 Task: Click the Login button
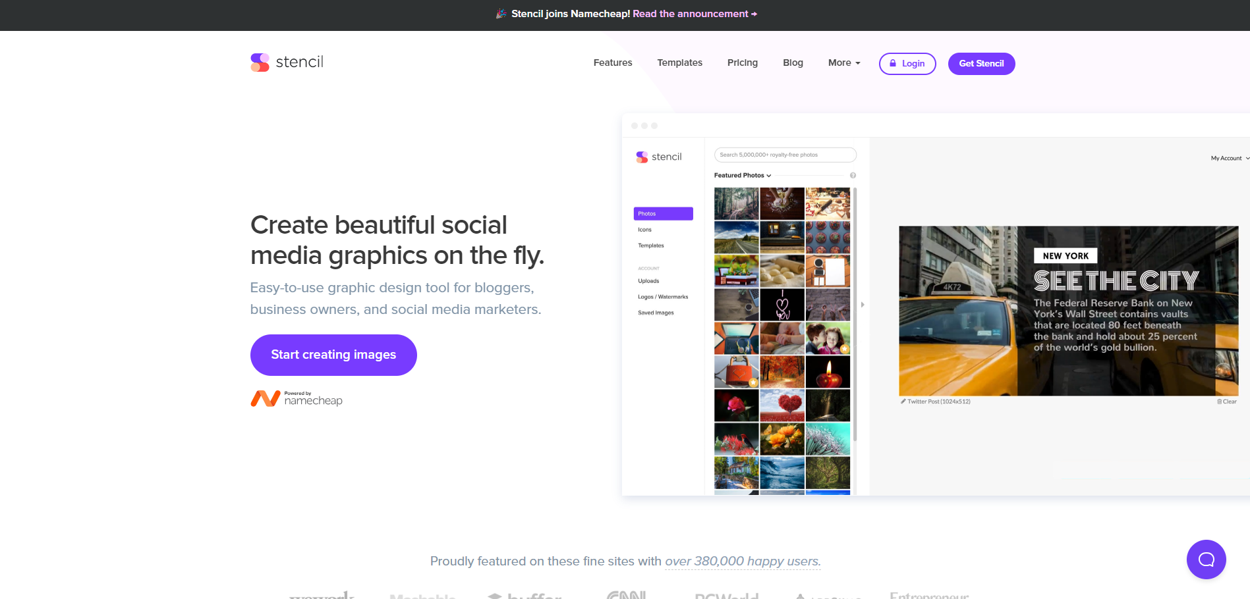tap(907, 64)
